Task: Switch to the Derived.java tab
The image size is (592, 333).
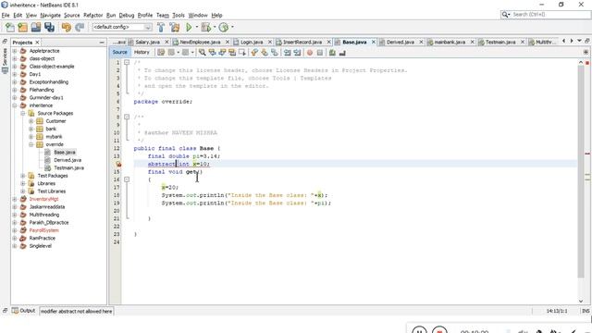Action: point(401,42)
